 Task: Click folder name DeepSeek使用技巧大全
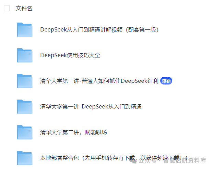[70, 55]
